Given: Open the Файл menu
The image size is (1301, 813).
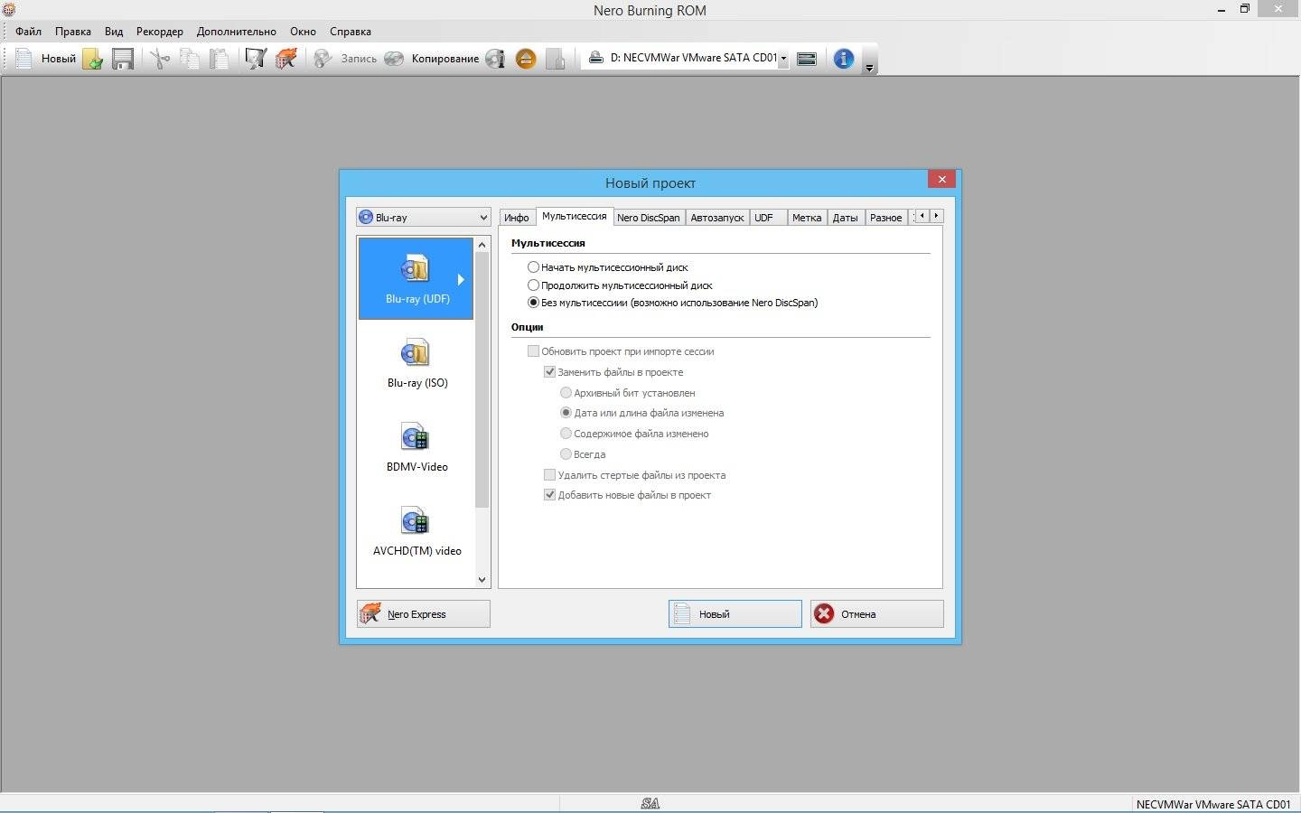Looking at the screenshot, I should (x=28, y=31).
